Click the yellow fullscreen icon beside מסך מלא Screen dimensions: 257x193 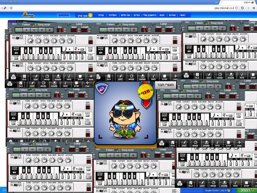[90, 15]
